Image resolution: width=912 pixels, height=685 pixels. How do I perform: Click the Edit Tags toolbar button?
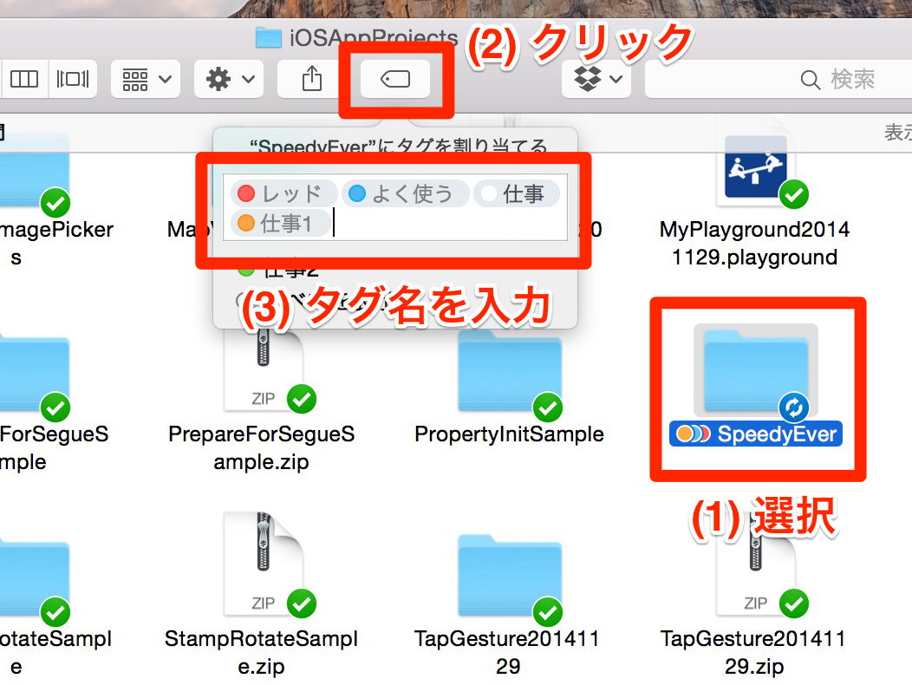[x=395, y=79]
